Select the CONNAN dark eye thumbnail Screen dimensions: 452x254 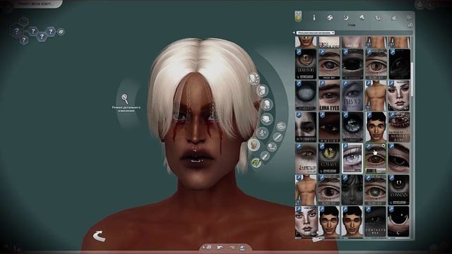pos(399,190)
